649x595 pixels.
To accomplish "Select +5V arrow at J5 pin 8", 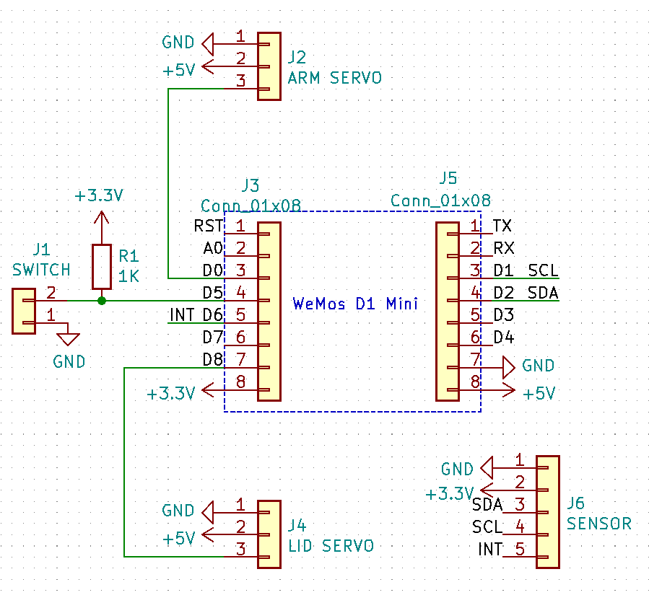I will [509, 389].
